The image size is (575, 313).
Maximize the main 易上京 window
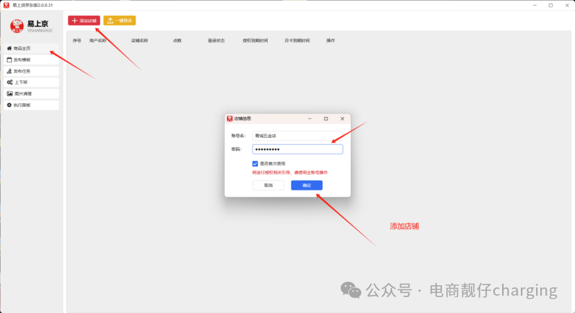(551, 5)
